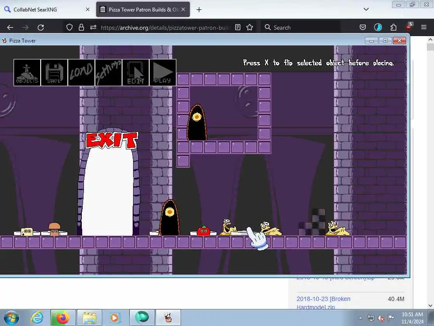Image resolution: width=434 pixels, height=326 pixels.
Task: Bookmark this page with star icon
Action: (250, 27)
